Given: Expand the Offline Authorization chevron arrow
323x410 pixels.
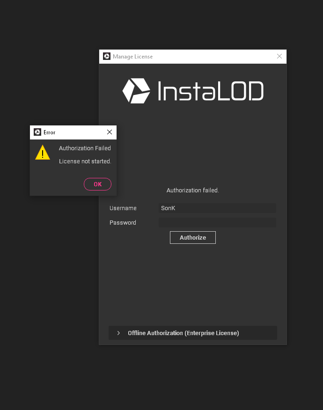Looking at the screenshot, I should click(118, 333).
